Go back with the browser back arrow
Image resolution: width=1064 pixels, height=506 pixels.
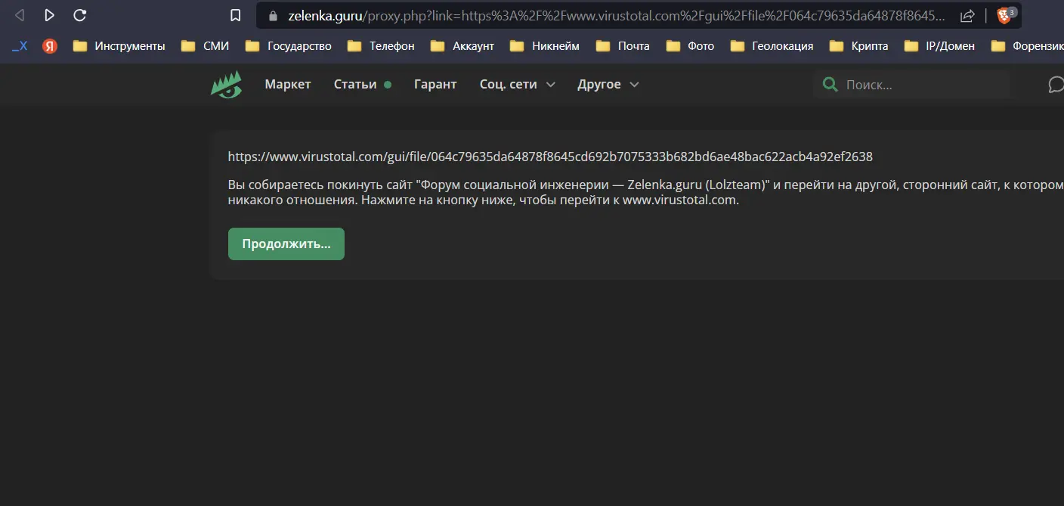click(20, 15)
